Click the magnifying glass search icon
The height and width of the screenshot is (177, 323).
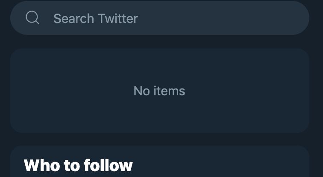click(x=32, y=18)
